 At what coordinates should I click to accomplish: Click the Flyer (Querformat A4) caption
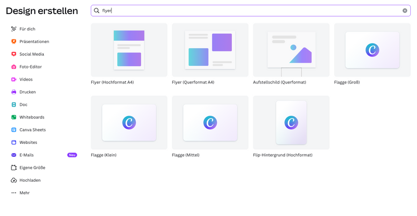193,82
